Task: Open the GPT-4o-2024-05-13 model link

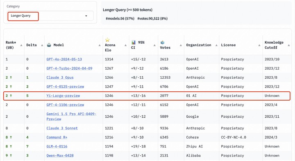Action: coord(64,59)
